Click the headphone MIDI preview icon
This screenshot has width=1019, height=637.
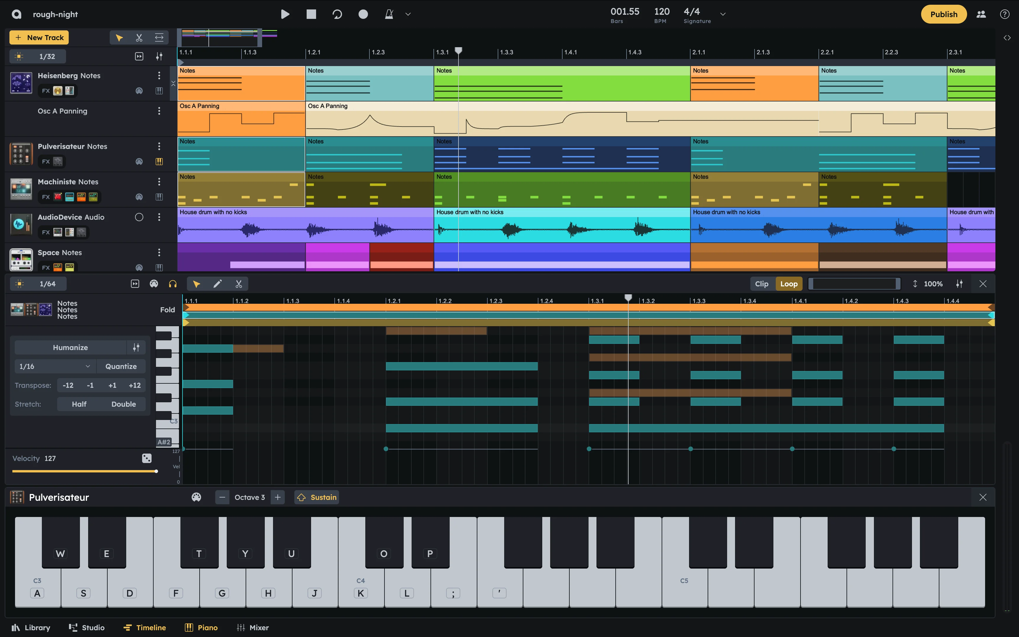(x=173, y=283)
